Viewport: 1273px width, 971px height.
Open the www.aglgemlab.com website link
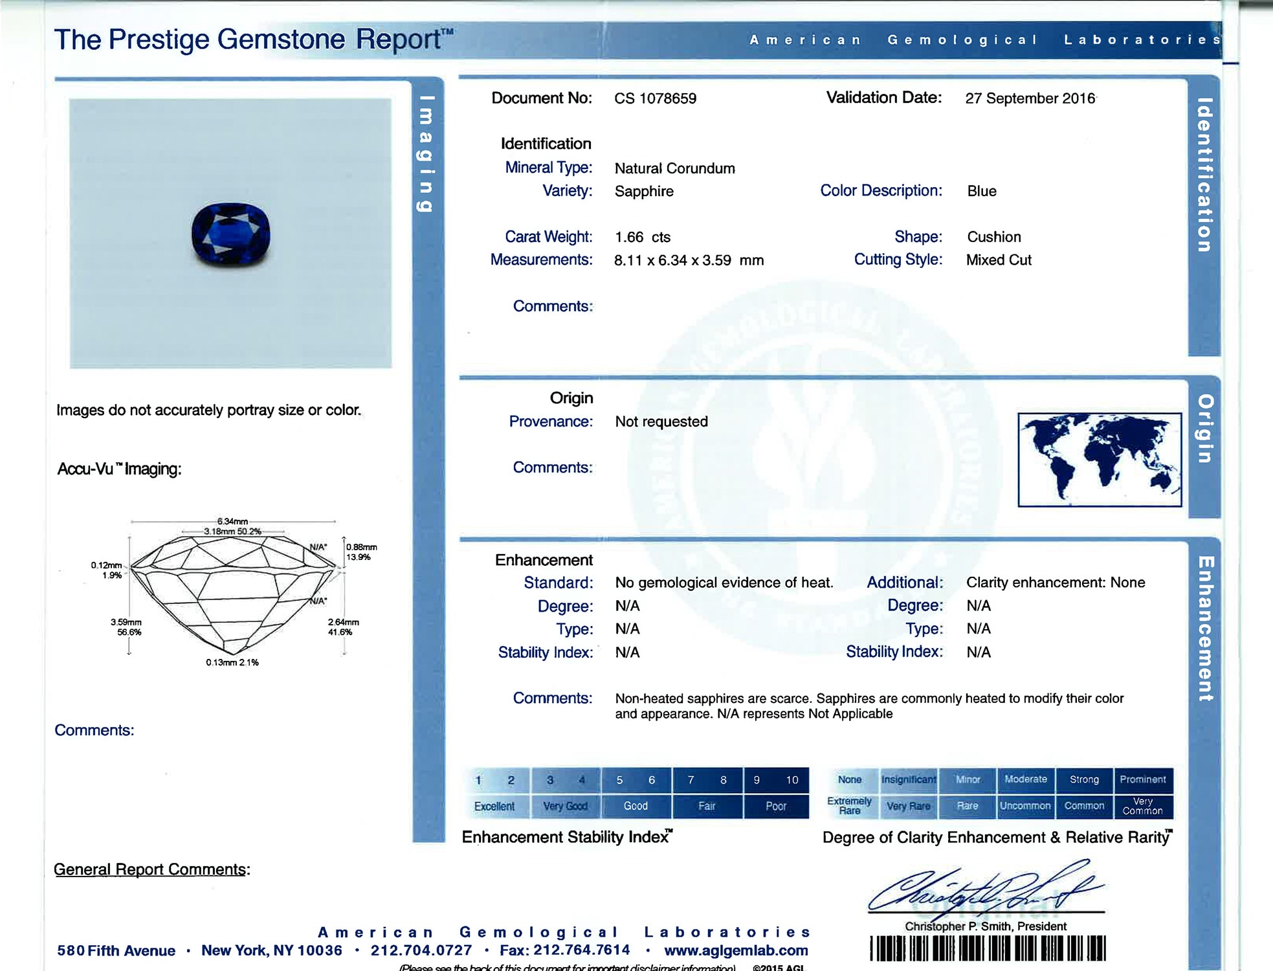pyautogui.click(x=736, y=950)
